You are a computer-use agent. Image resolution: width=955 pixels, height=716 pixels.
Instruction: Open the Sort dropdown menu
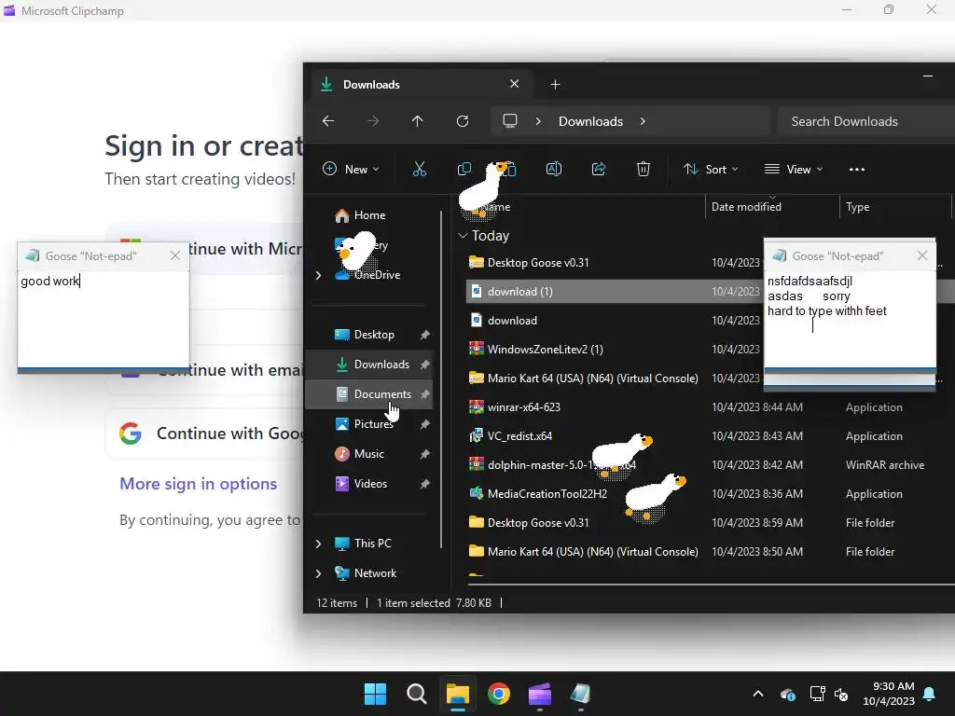[711, 170]
